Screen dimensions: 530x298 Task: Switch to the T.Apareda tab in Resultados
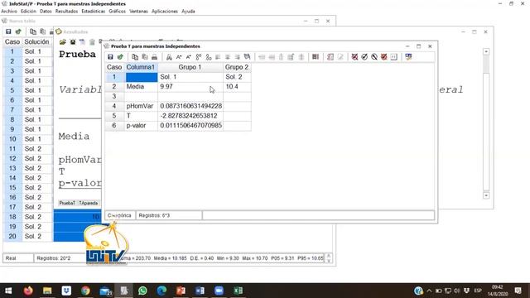pos(89,203)
